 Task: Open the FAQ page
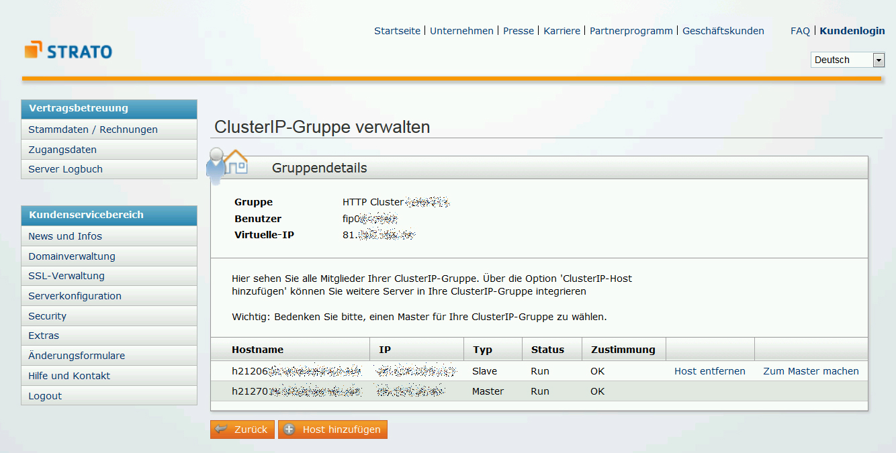[x=800, y=30]
